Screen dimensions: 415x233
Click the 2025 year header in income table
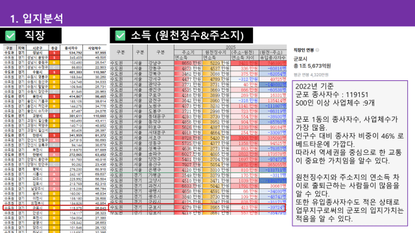pos(230,47)
